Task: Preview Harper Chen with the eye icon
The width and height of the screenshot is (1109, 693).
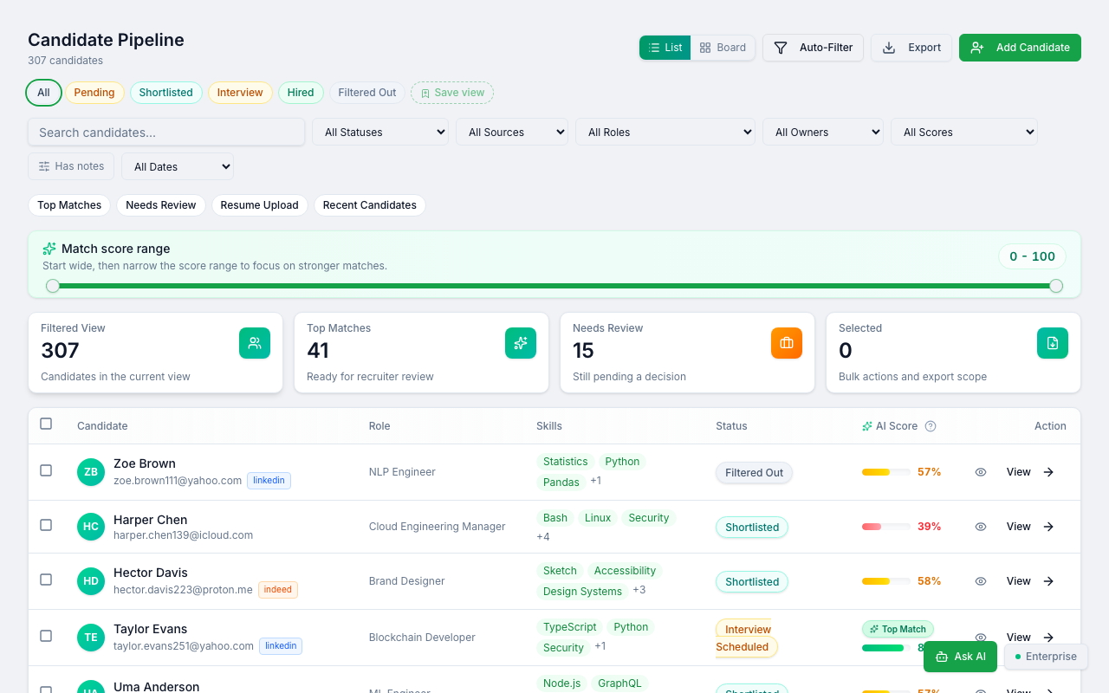Action: 981,527
